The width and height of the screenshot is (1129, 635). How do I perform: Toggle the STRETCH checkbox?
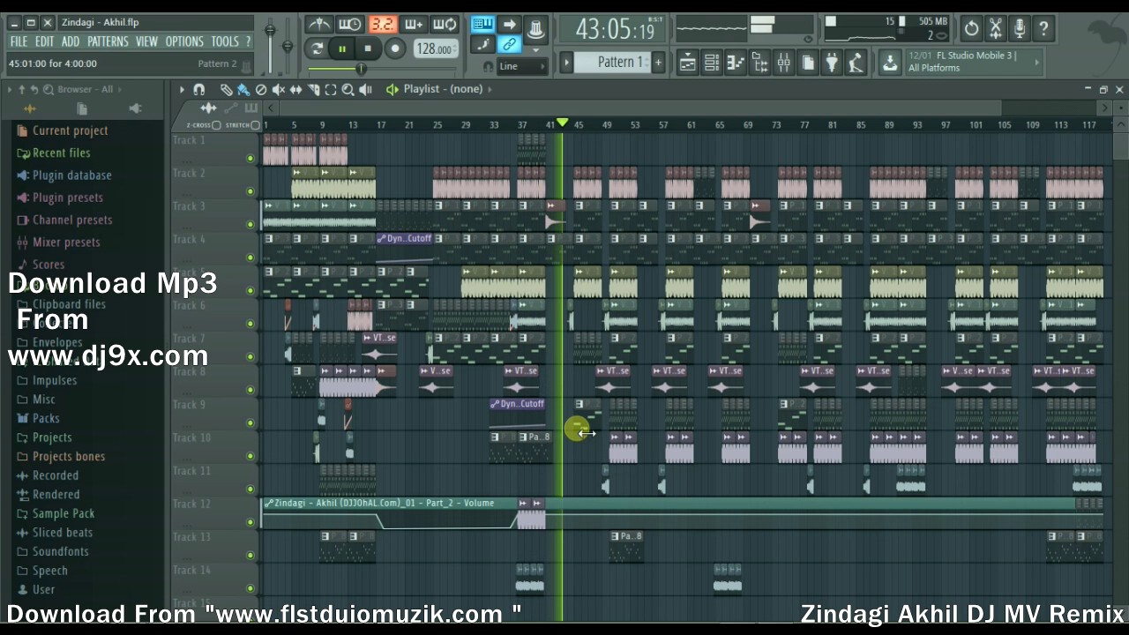[256, 125]
